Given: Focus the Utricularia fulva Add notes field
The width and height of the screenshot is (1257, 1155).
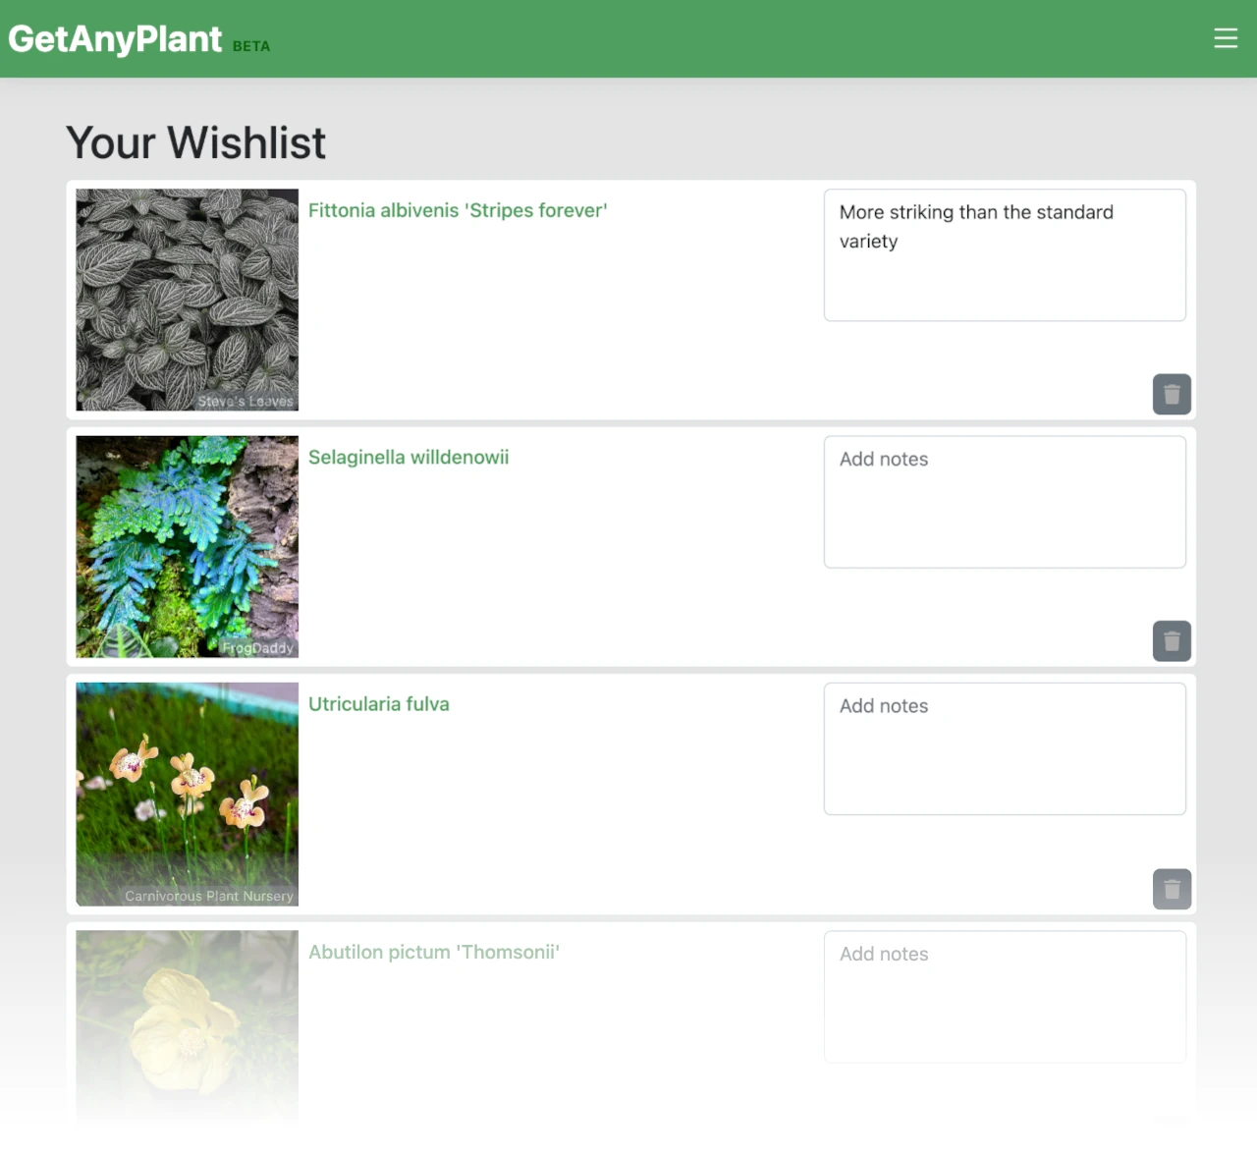Looking at the screenshot, I should pyautogui.click(x=1005, y=748).
